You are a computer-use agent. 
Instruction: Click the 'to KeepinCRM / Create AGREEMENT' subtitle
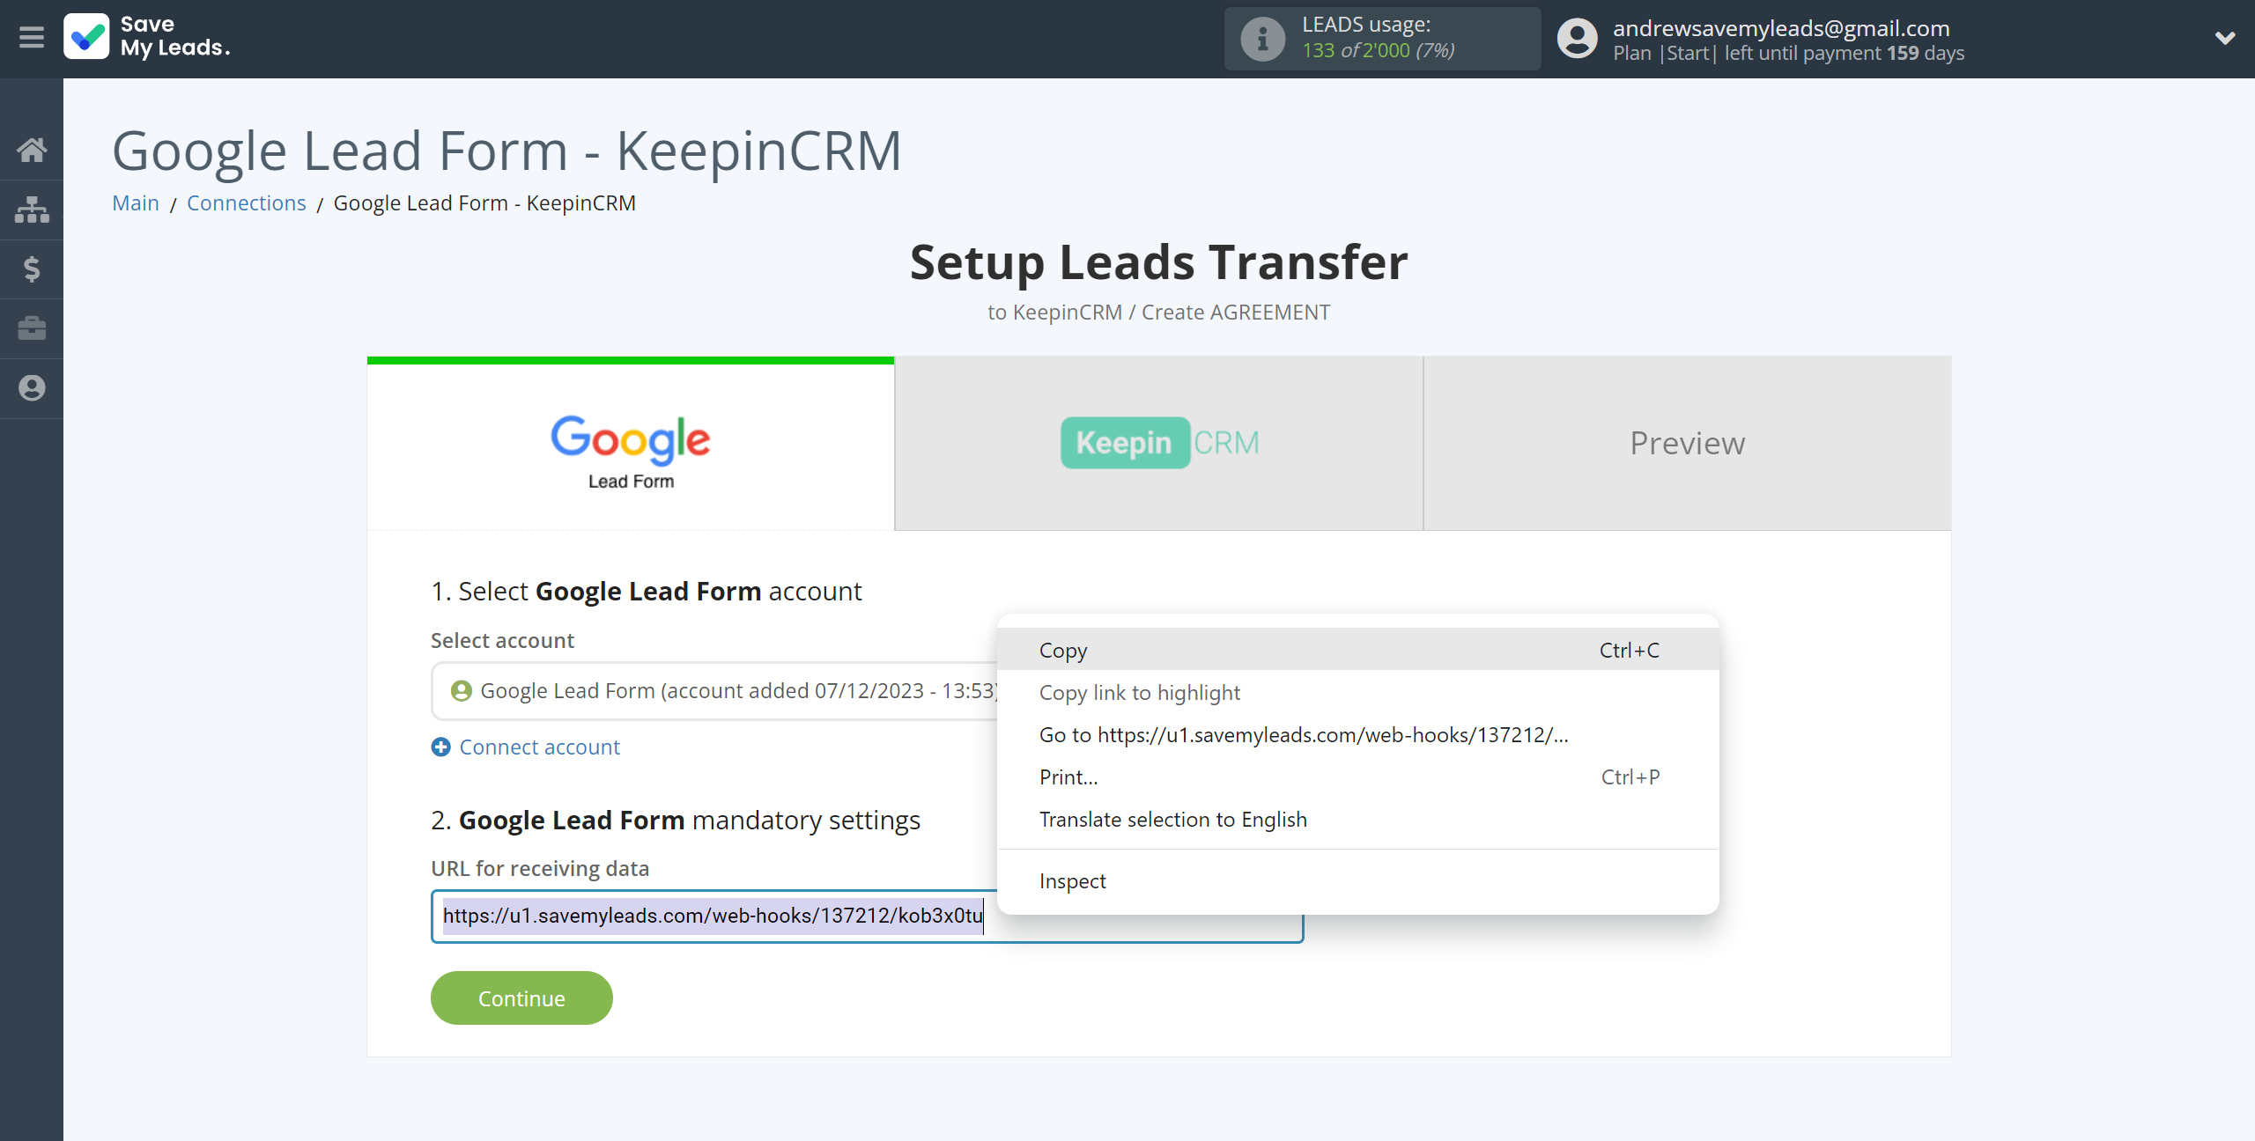coord(1158,313)
